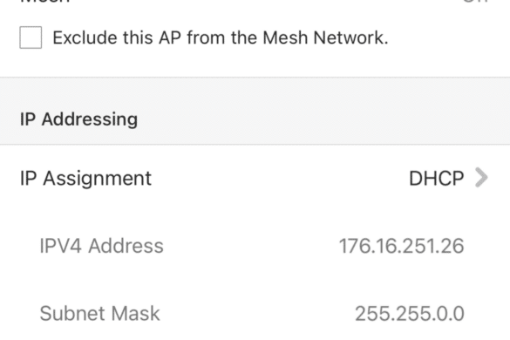
Task: Open the IP Assignment row
Action: pos(255,178)
